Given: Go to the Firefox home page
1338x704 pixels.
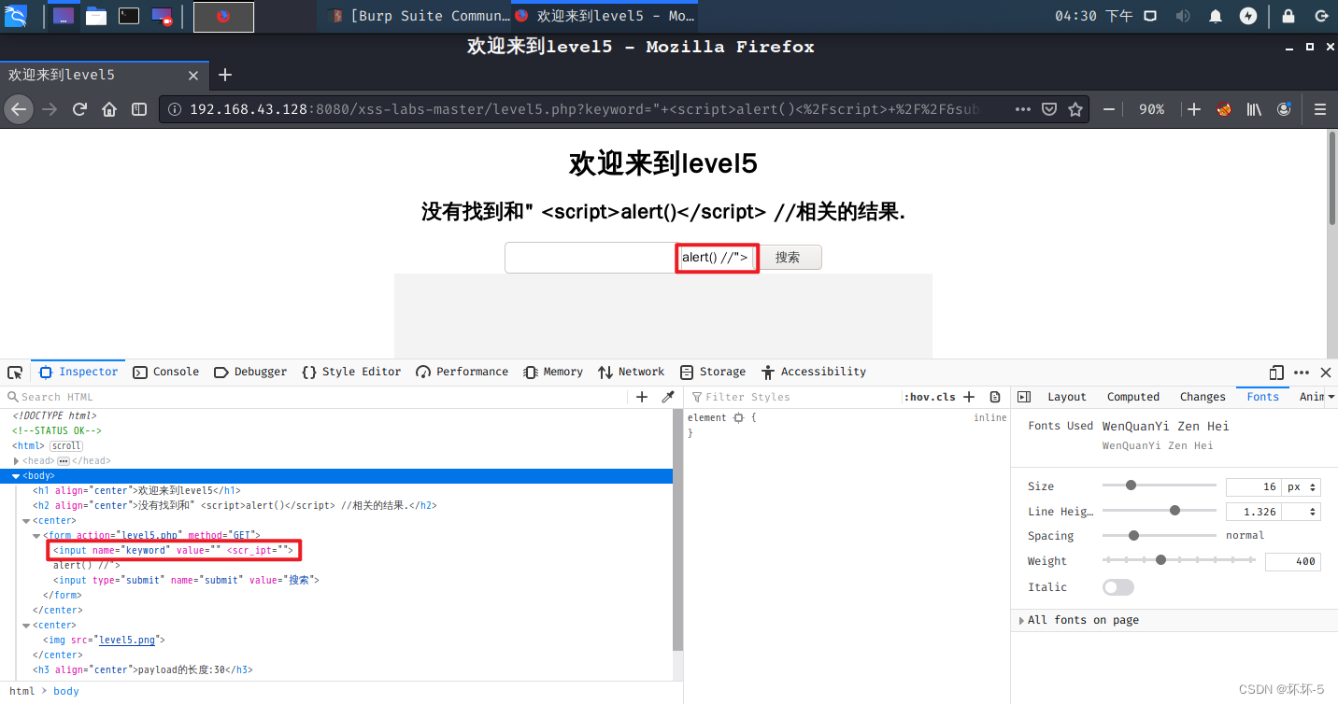Looking at the screenshot, I should 109,109.
